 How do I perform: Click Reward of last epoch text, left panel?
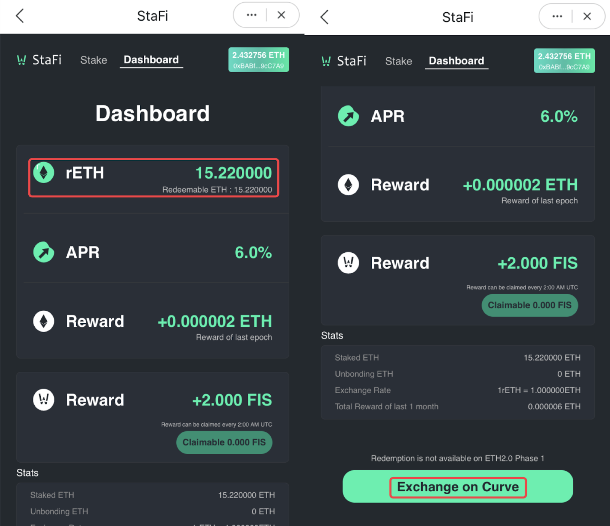pyautogui.click(x=234, y=337)
